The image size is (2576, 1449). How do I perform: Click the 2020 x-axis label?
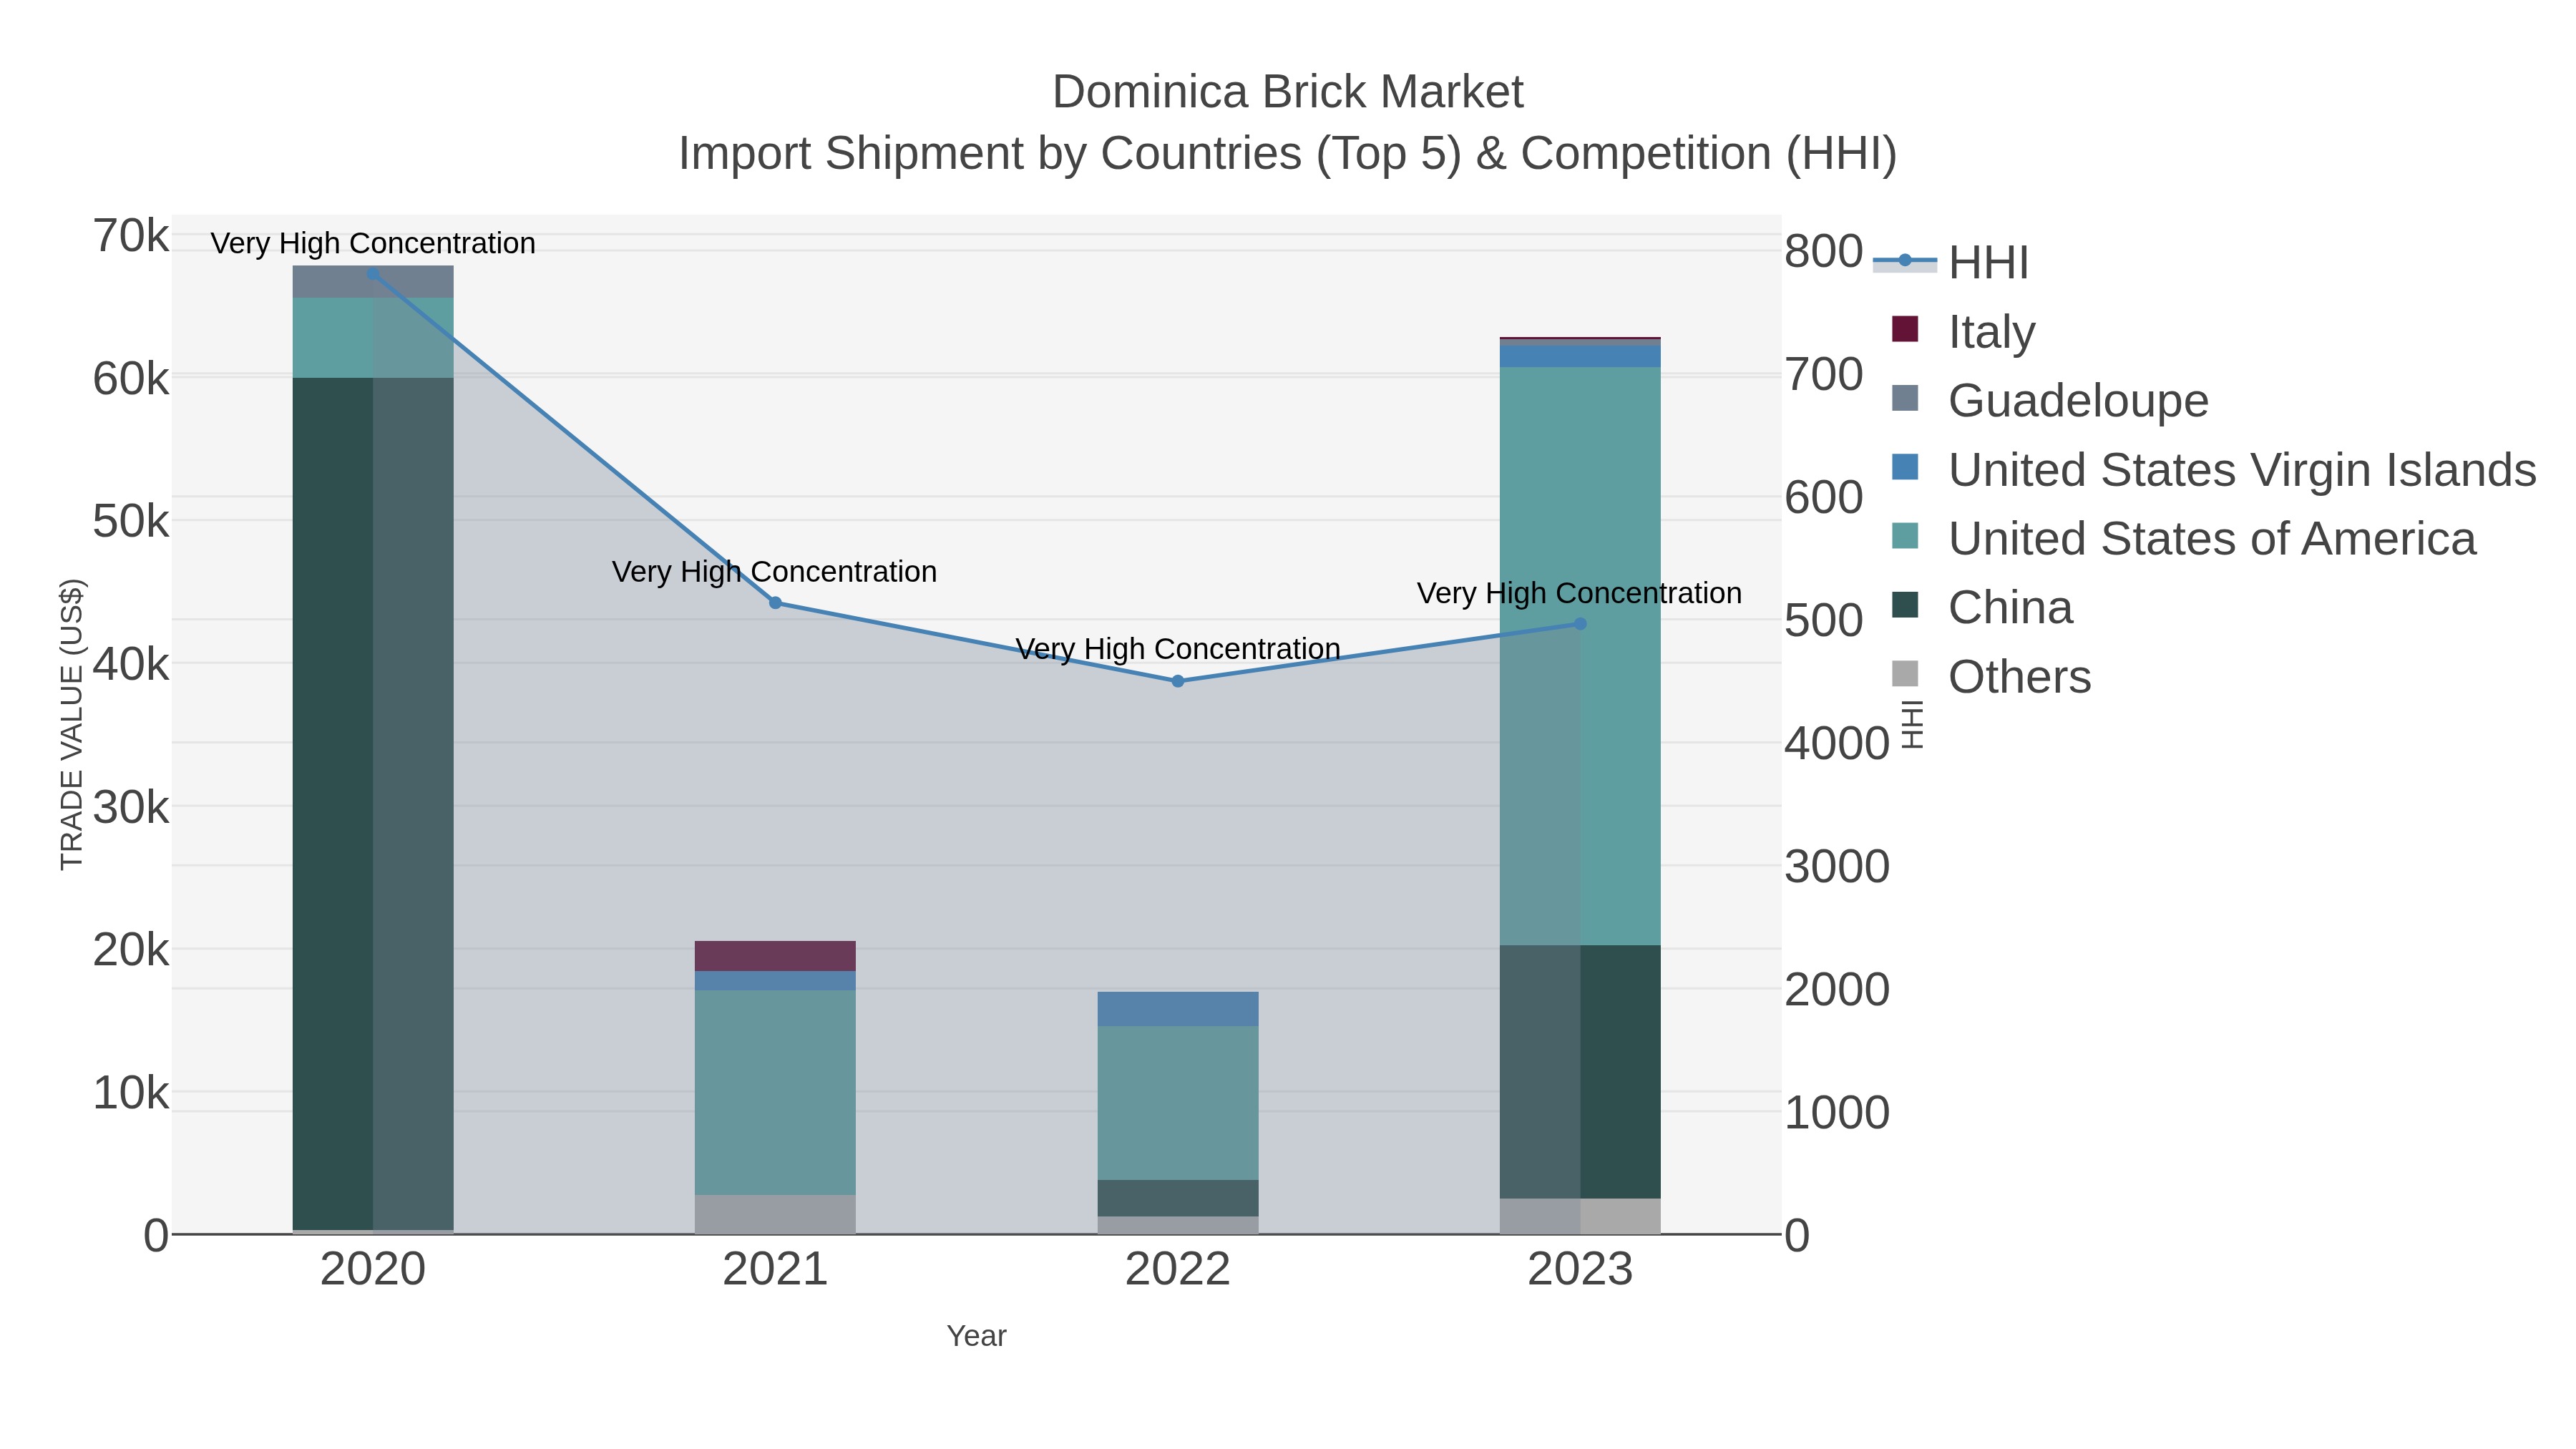pyautogui.click(x=373, y=1269)
